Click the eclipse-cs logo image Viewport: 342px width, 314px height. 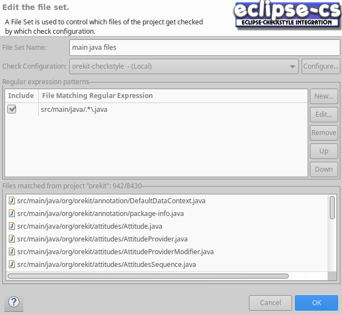click(286, 15)
